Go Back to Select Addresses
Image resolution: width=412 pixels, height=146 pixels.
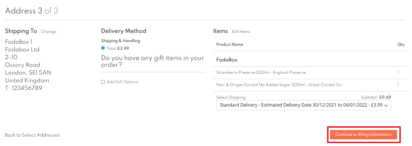point(32,135)
